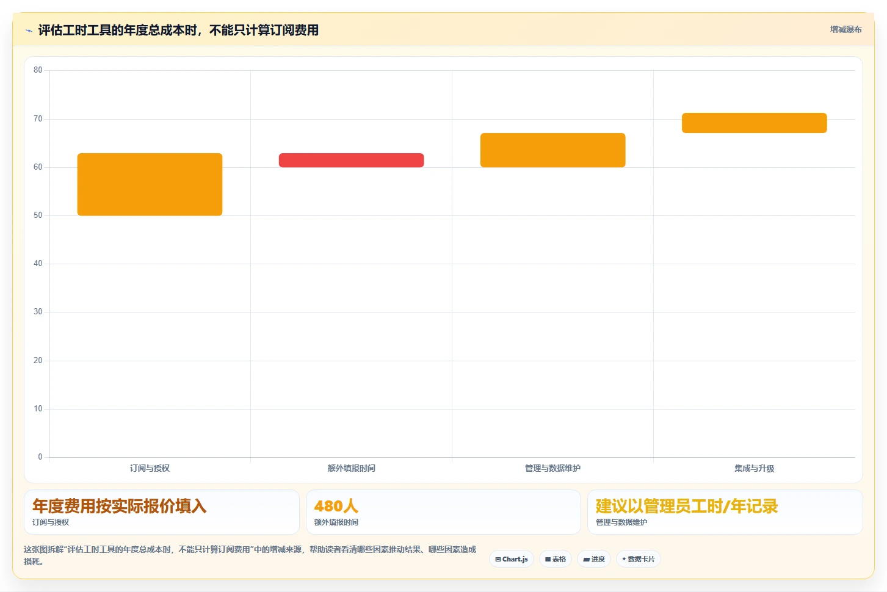
Task: Open the 年度费用按实际报价填入 card
Action: [162, 512]
